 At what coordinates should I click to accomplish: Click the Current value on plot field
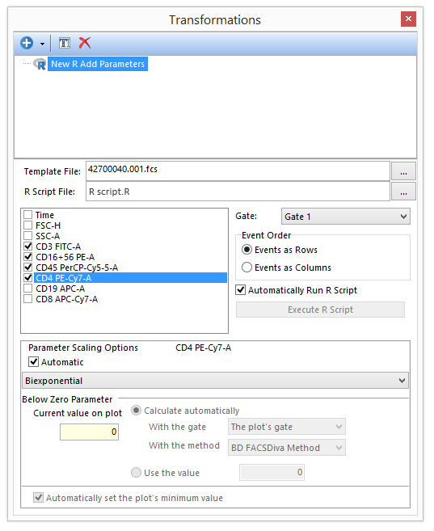click(90, 432)
